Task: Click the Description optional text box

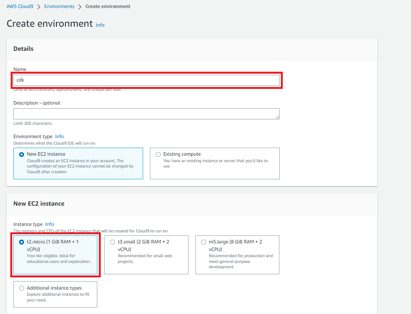Action: 147,114
